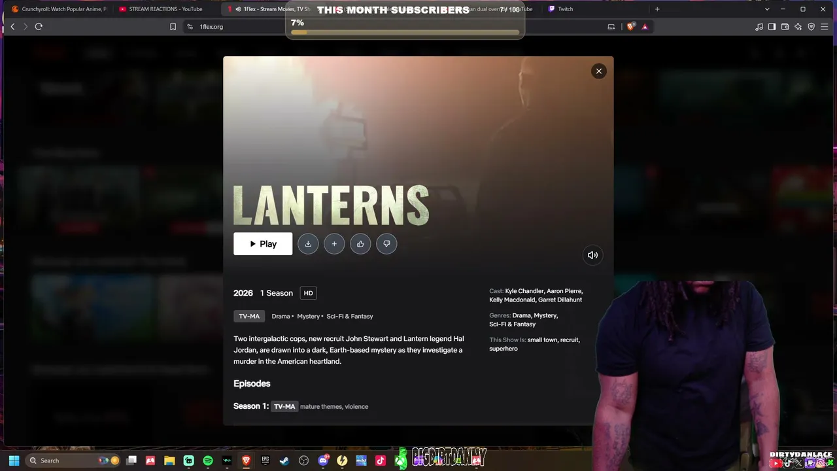Click the HD quality badge
Screen dimensions: 837x471
tap(308, 293)
